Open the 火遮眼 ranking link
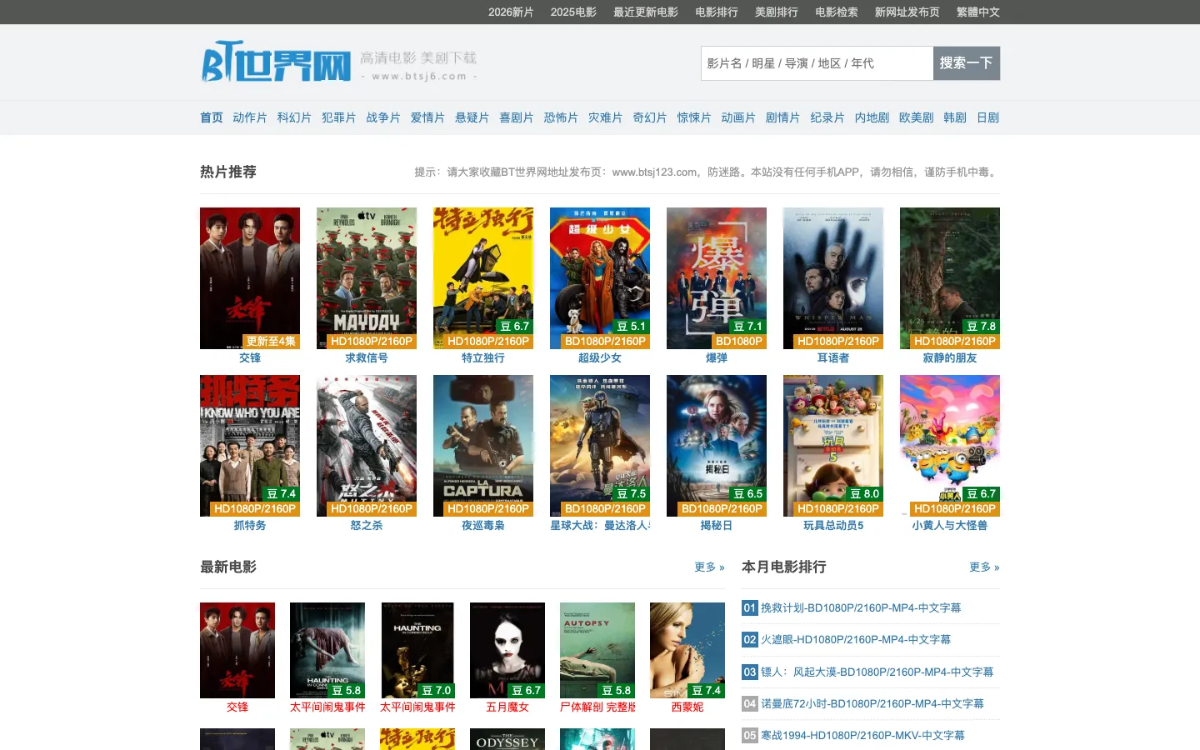Viewport: 1200px width, 750px height. click(856, 640)
